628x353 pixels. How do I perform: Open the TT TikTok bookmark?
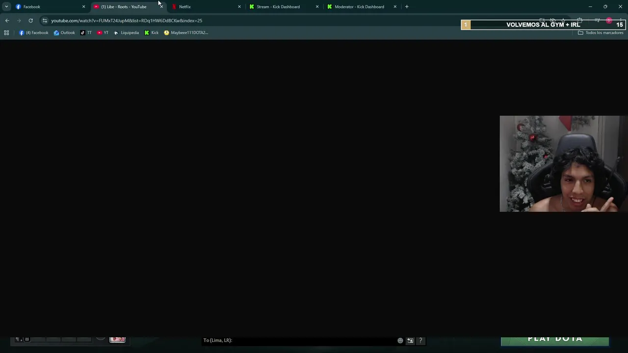point(86,33)
